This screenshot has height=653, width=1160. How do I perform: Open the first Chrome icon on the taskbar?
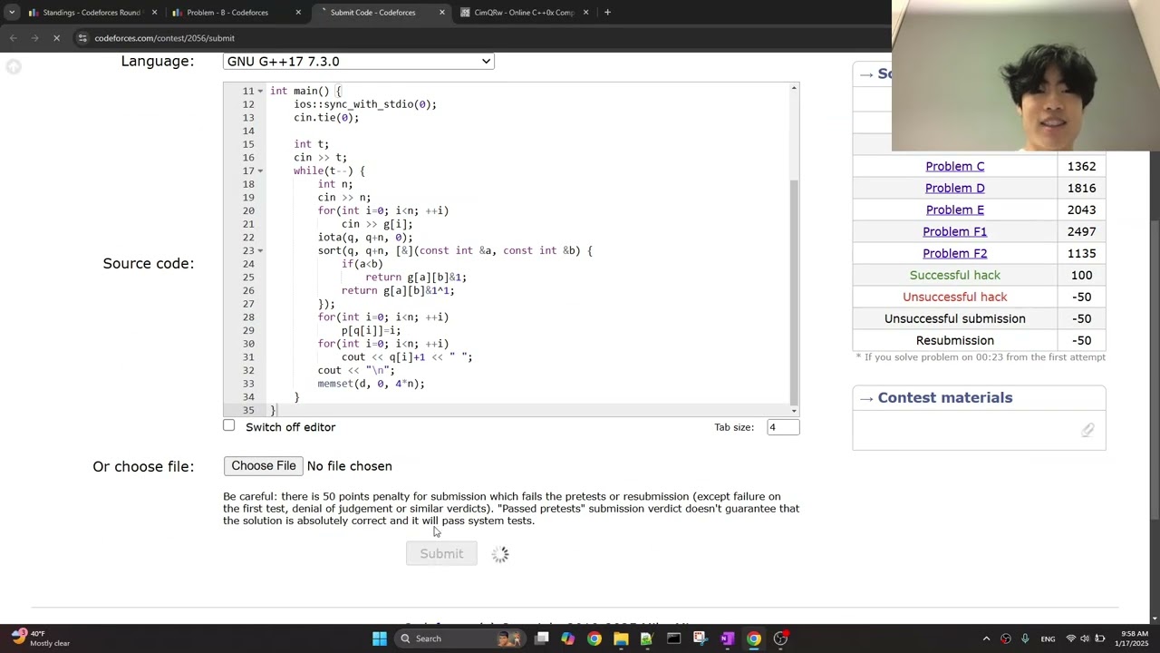pos(594,638)
